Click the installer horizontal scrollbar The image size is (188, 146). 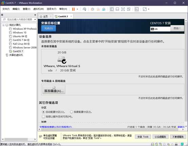coord(110,129)
